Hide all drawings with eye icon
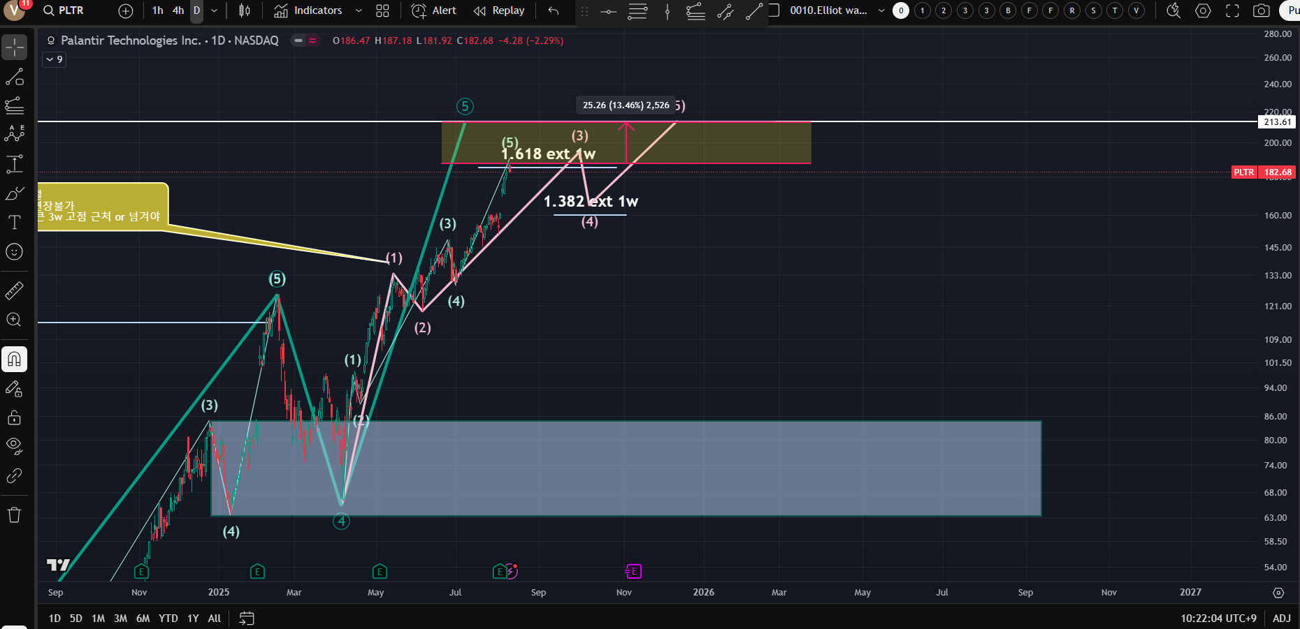This screenshot has width=1300, height=629. (x=14, y=445)
